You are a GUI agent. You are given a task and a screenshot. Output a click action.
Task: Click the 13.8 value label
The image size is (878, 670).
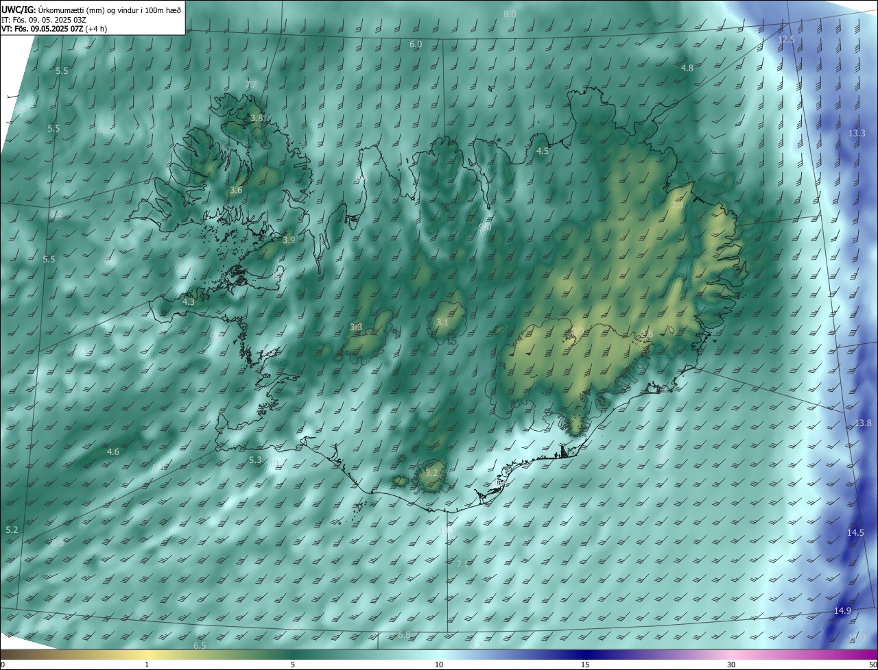point(863,423)
